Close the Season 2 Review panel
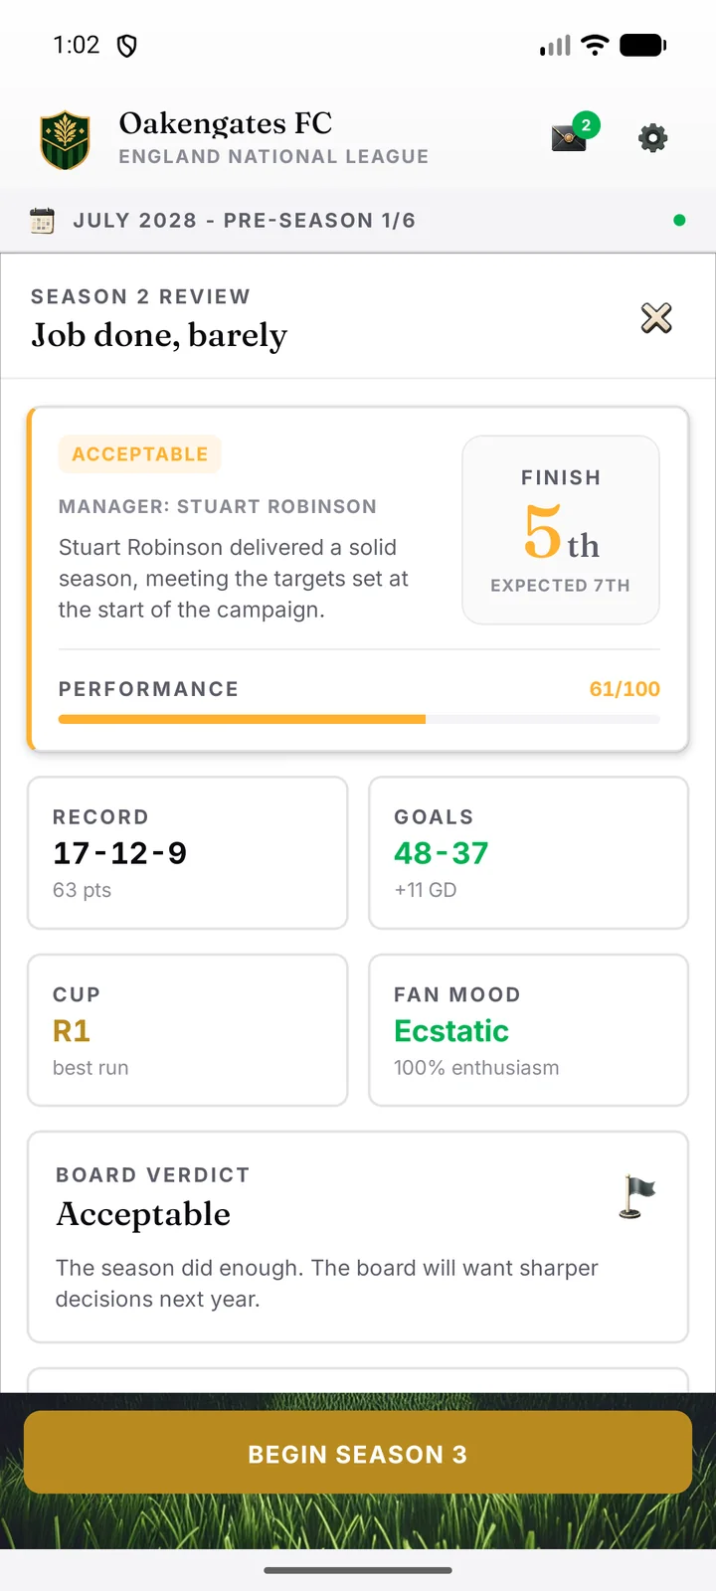 (656, 318)
